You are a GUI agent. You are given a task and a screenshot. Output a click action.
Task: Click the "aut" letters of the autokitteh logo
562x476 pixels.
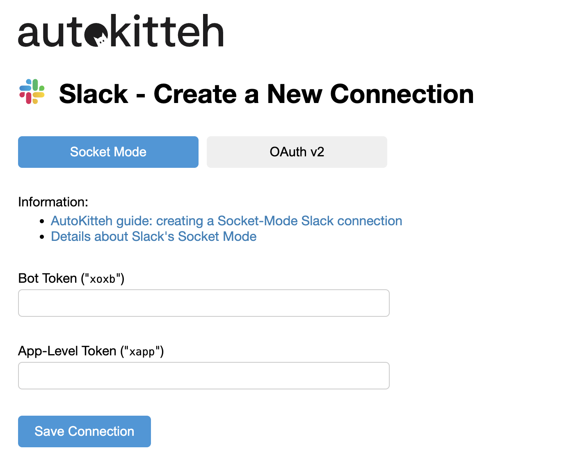[51, 33]
